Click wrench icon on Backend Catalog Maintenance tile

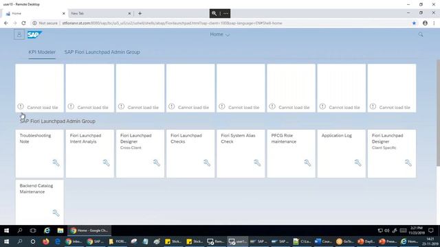(56, 213)
